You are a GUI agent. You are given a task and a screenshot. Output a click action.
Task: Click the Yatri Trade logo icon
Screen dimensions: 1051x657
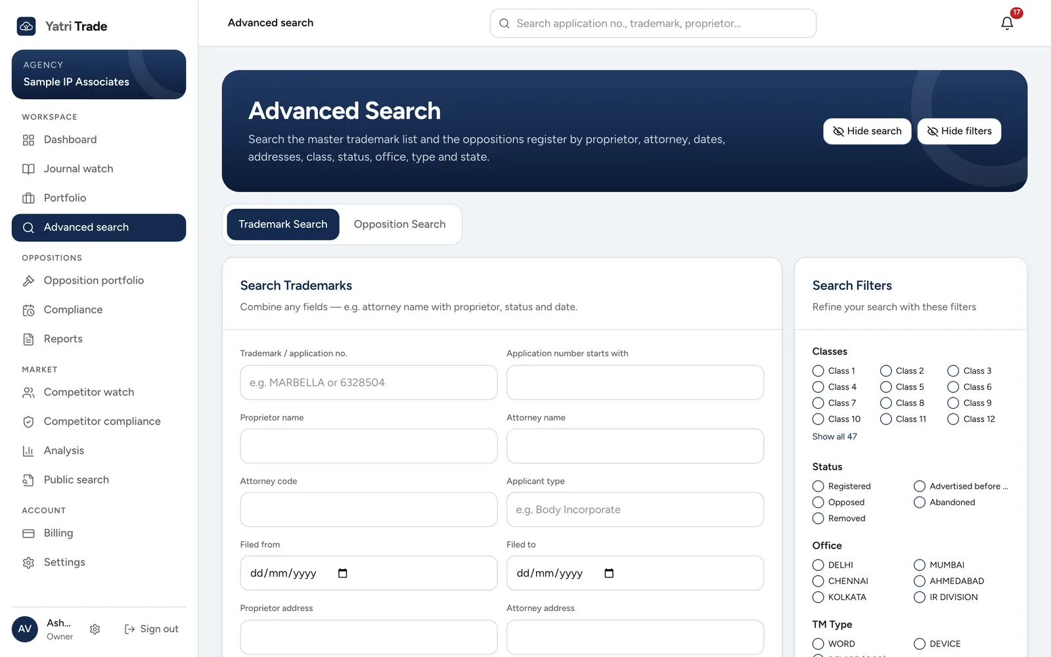pos(26,26)
